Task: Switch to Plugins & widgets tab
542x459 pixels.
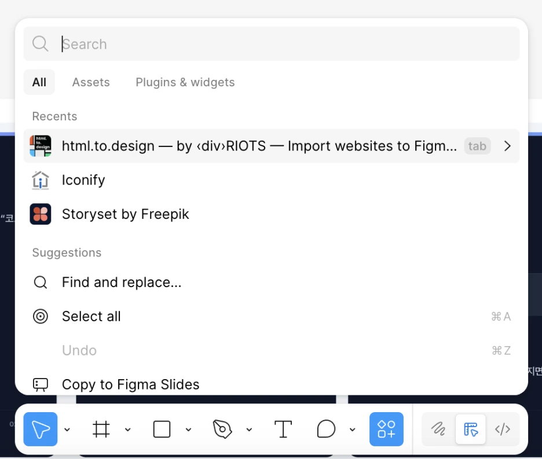Action: coord(185,82)
